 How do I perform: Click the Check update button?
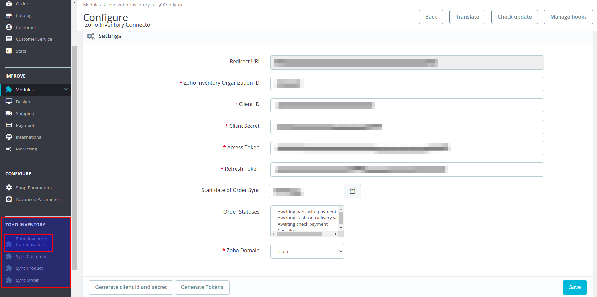click(x=514, y=17)
